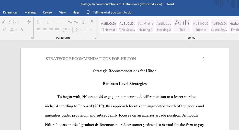Click the 'Strategic Recommendations for Hilton' title line
This screenshot has width=239, height=130.
pos(125,71)
